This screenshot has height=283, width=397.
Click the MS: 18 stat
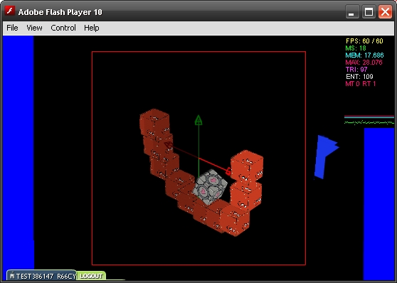pos(356,48)
